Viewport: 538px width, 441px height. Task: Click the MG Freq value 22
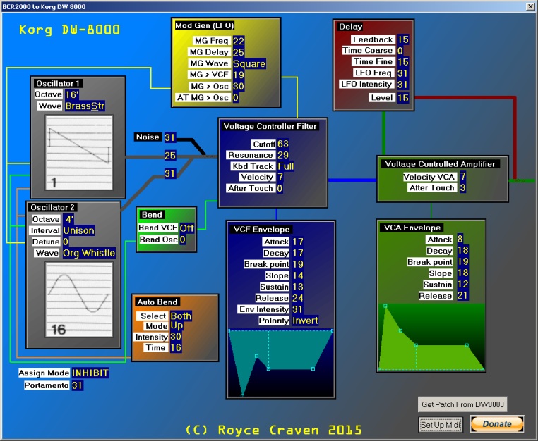pos(239,41)
